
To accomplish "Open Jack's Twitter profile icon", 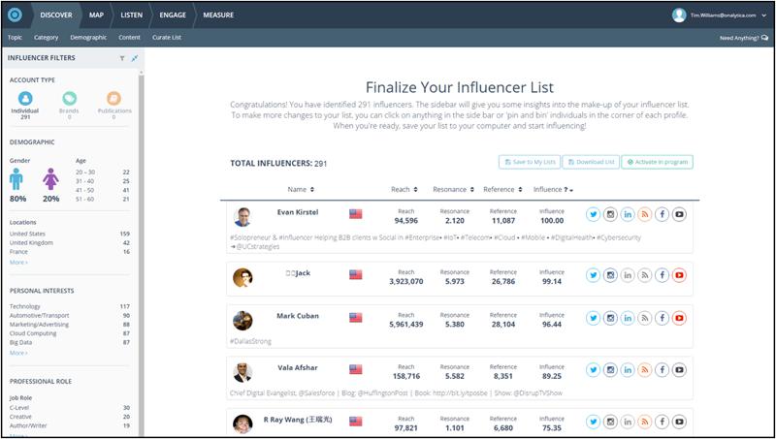I will pyautogui.click(x=593, y=275).
